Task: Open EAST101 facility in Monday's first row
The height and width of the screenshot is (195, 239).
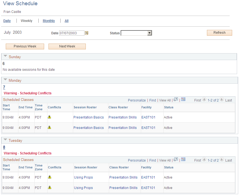Action: (x=148, y=117)
